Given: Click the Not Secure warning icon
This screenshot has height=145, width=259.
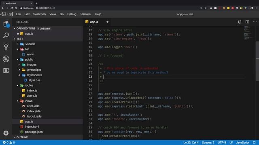Looking at the screenshot, I should 21,8.
